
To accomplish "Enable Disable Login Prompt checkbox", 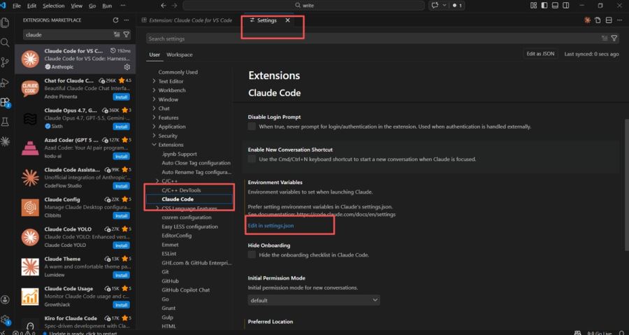I will click(x=252, y=127).
